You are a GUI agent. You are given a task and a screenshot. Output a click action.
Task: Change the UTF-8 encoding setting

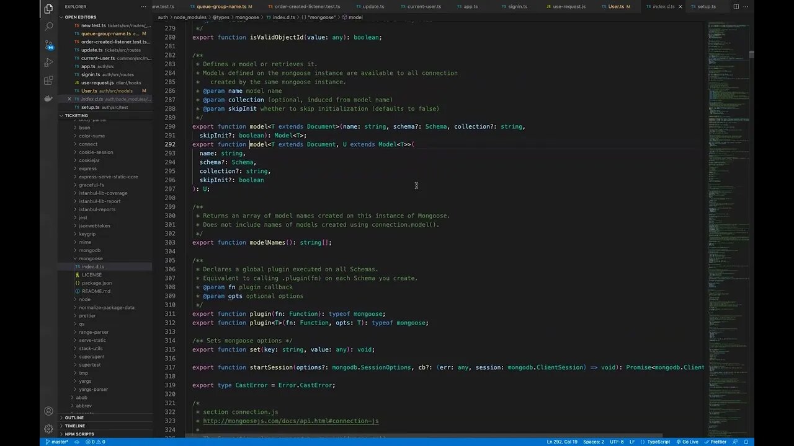pyautogui.click(x=617, y=442)
